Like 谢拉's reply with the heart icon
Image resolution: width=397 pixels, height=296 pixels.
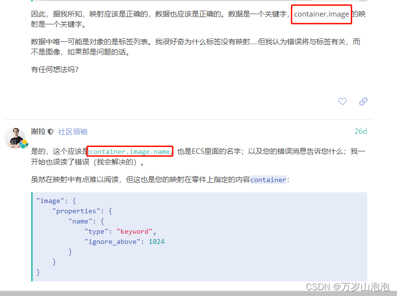[342, 101]
